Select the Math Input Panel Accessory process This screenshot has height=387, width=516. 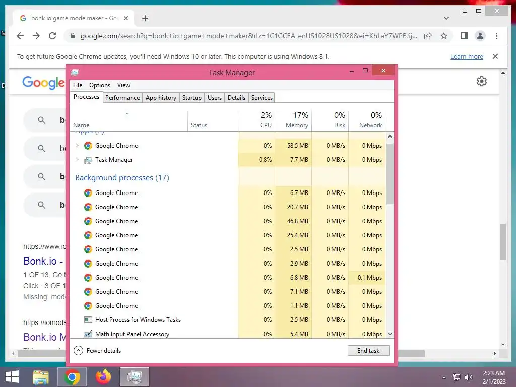[x=227, y=334]
